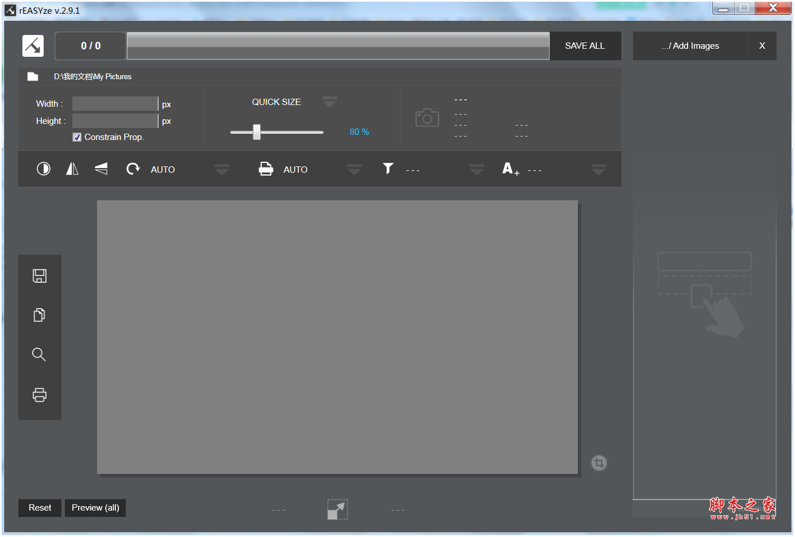Click the D:\我的文档\My Pictures path
Image resolution: width=795 pixels, height=537 pixels.
tap(92, 77)
